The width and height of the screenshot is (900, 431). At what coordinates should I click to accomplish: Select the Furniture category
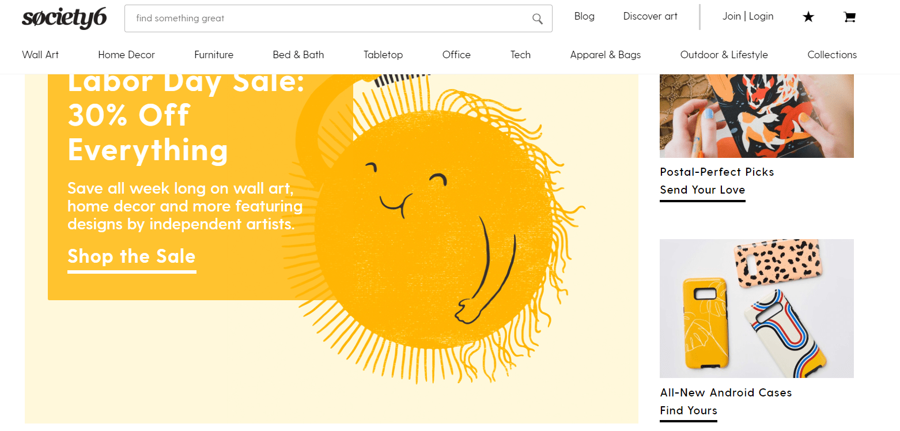tap(214, 55)
